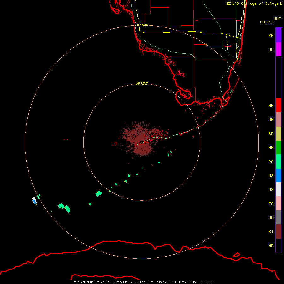Click the GR legend label

tap(271, 120)
